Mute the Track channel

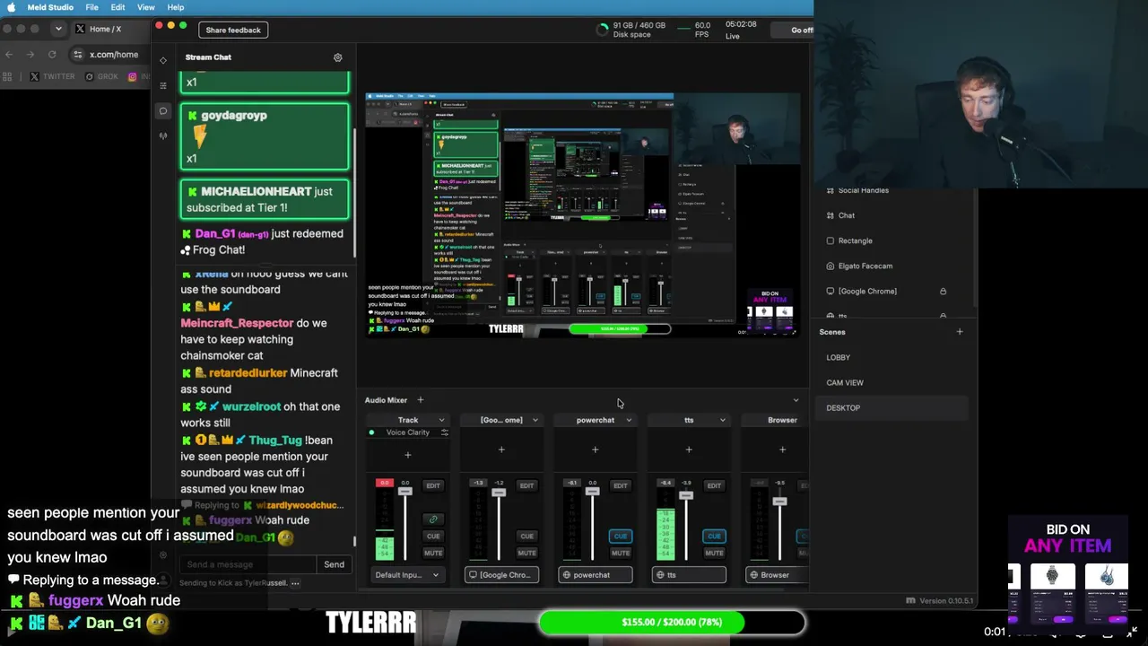[433, 553]
